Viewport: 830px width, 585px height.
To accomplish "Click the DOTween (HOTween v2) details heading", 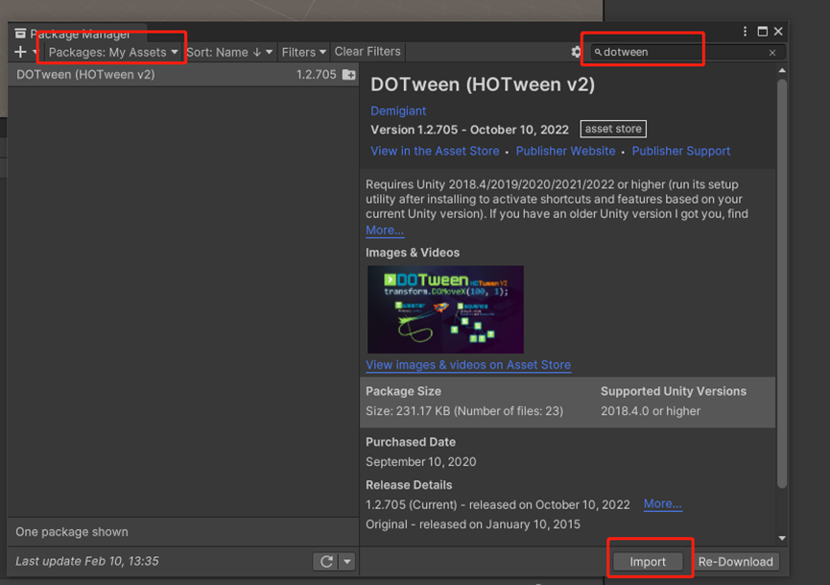I will tap(483, 85).
